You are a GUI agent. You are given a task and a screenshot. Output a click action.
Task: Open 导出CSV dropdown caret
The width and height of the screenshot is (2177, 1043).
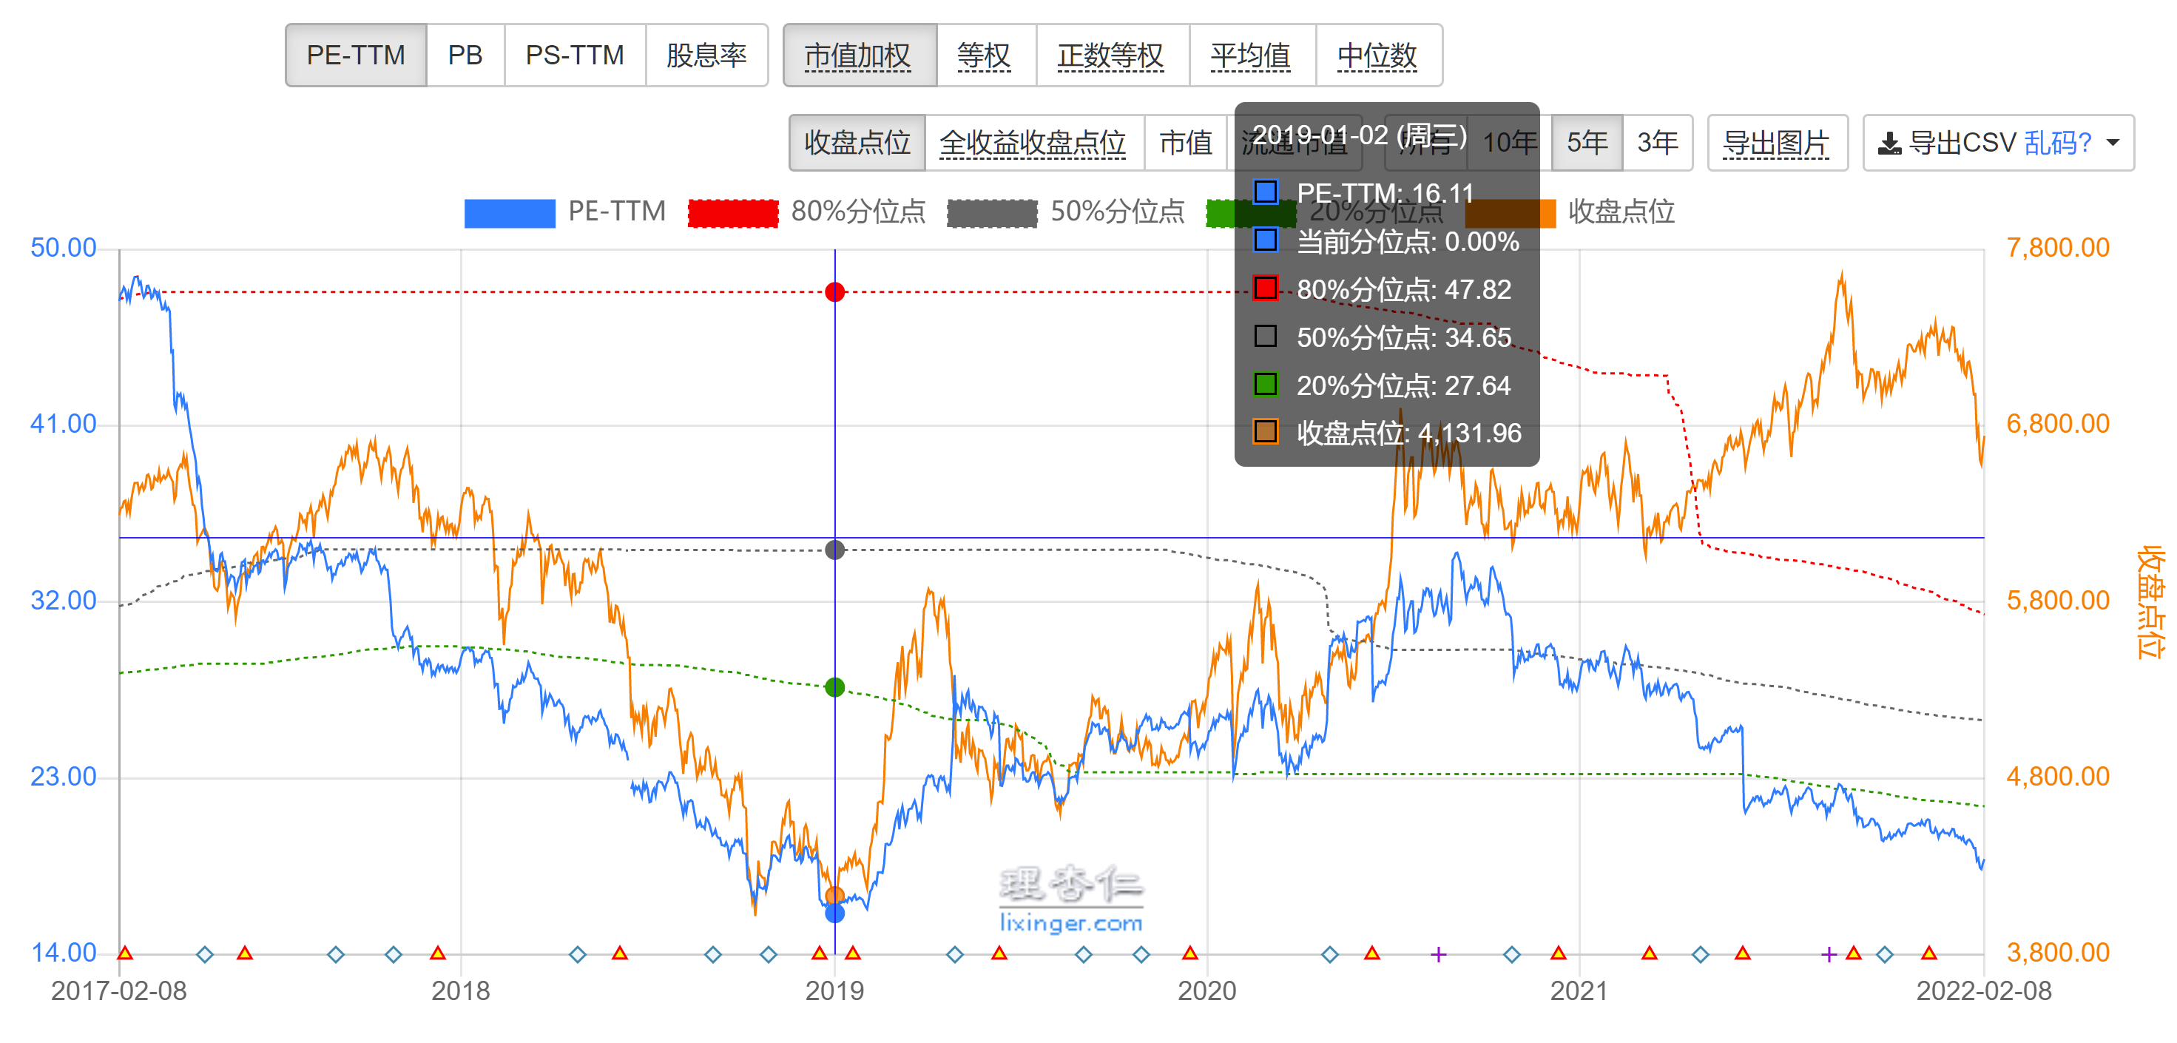(x=2113, y=143)
